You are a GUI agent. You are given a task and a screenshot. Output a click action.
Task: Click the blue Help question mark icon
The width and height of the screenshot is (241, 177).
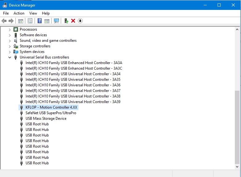pos(39,21)
